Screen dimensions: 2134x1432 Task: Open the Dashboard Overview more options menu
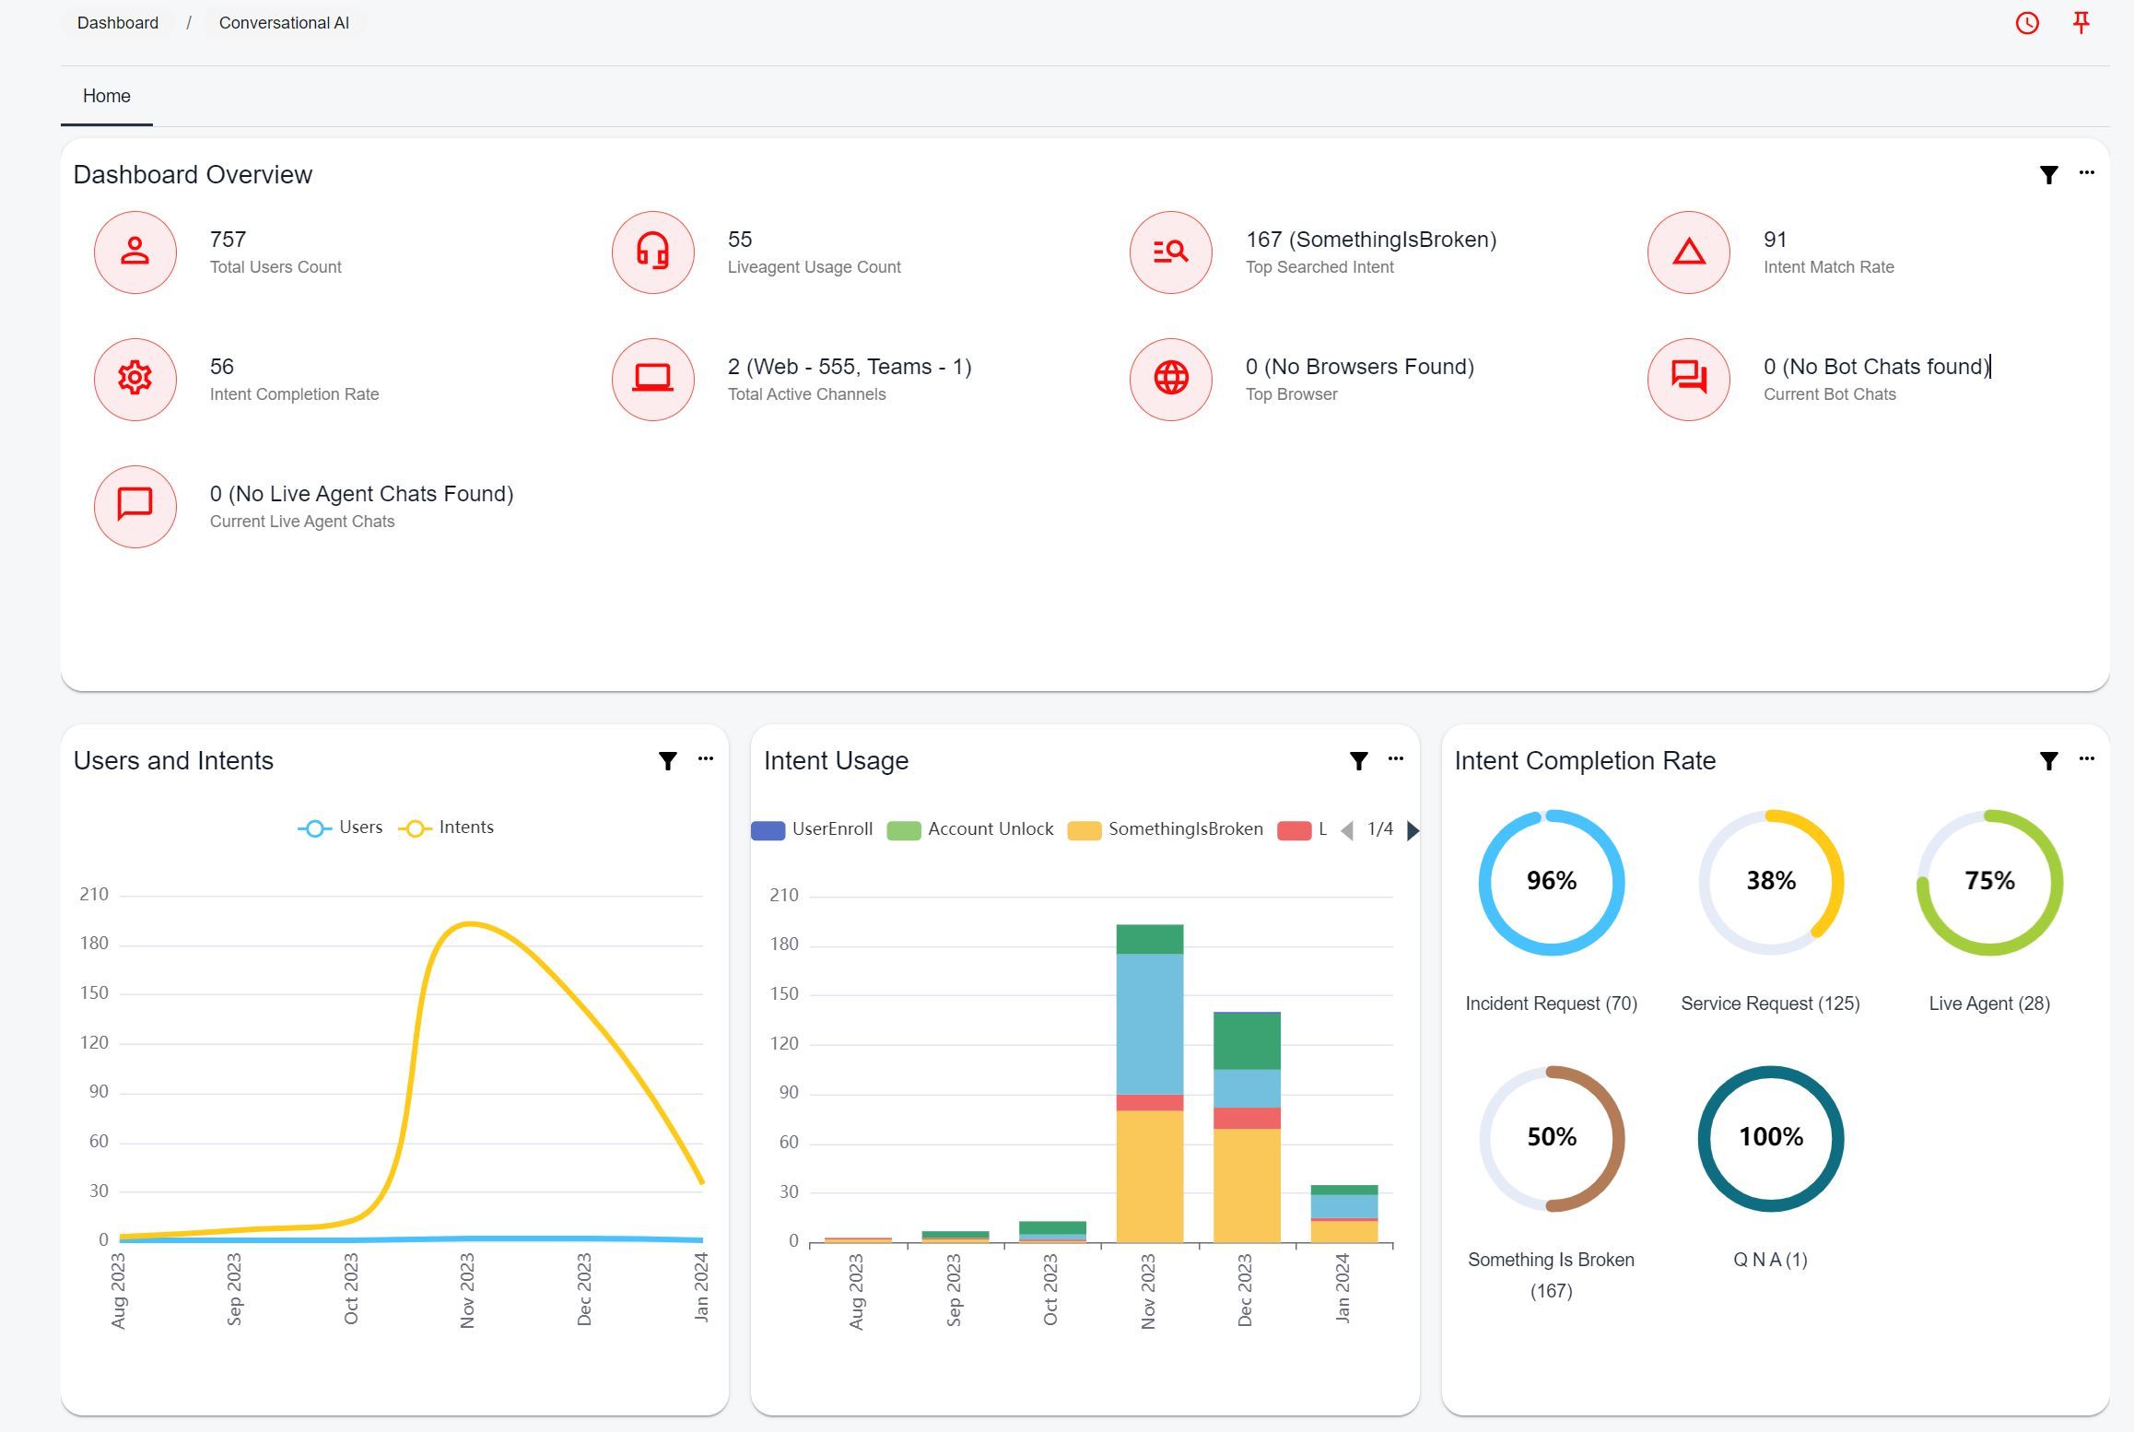pos(2086,172)
